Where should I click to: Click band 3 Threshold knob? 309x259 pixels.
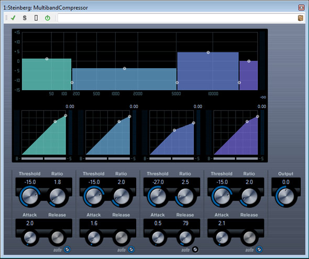click(158, 196)
